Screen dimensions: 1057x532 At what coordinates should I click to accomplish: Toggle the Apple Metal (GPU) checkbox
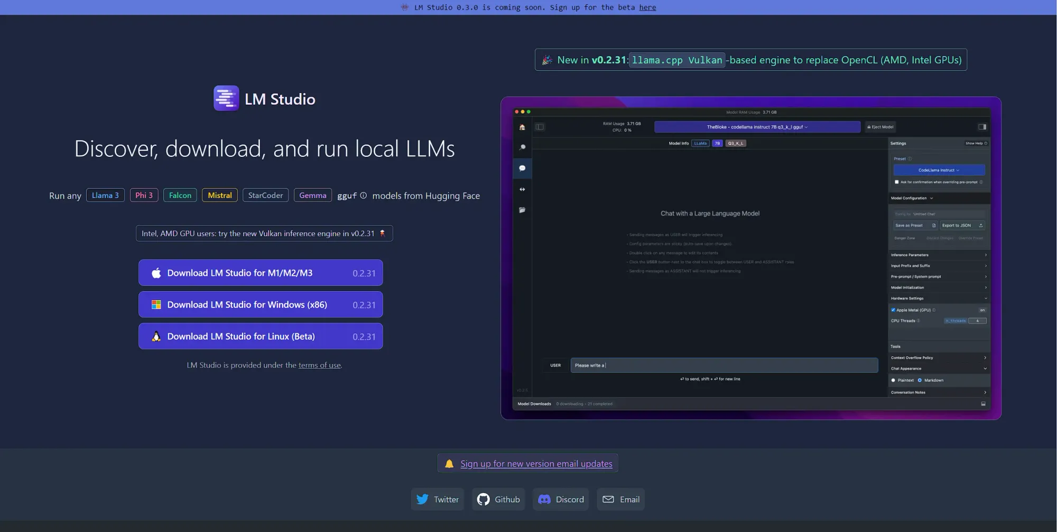point(893,310)
